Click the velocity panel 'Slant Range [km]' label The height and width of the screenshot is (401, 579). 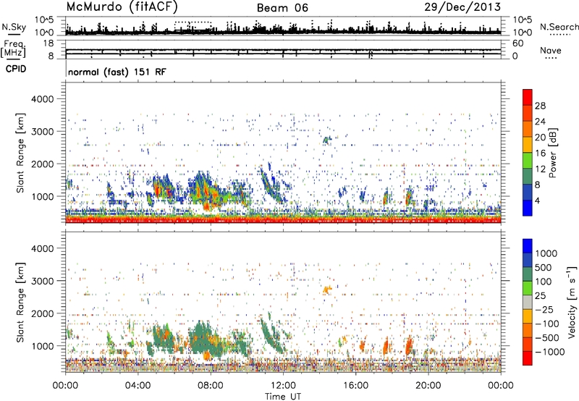[x=20, y=303]
